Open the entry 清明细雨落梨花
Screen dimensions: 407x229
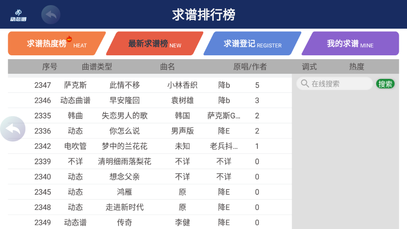click(125, 162)
